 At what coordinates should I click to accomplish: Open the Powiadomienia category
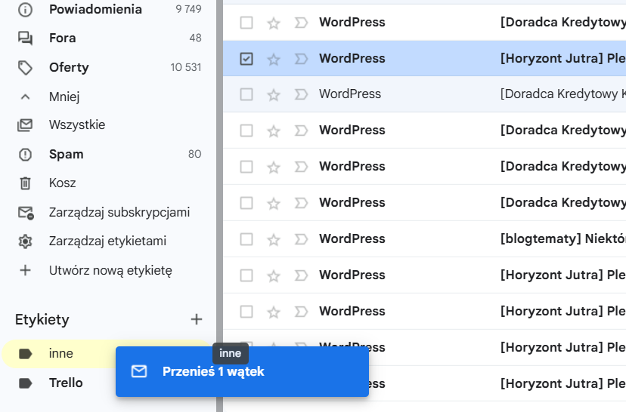95,9
